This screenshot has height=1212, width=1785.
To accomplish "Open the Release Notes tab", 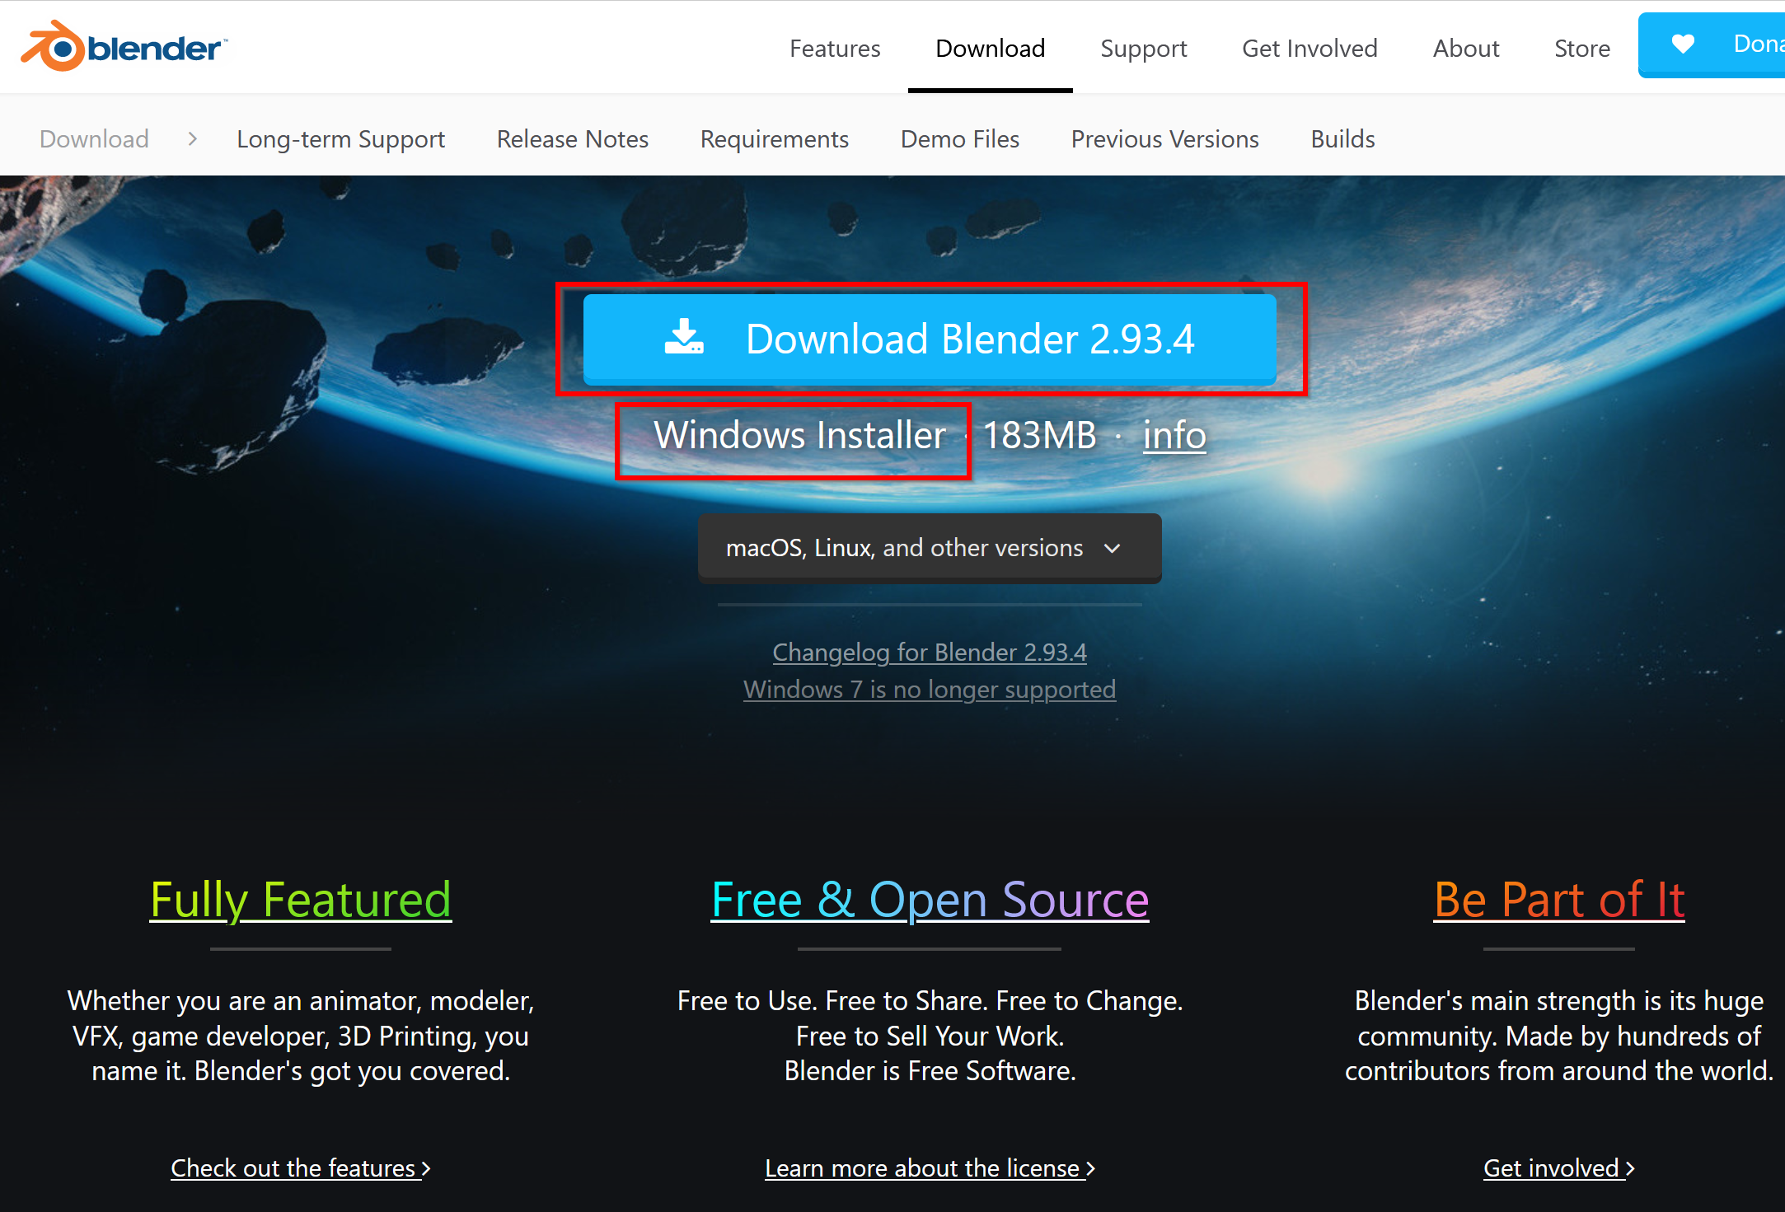I will click(x=572, y=138).
